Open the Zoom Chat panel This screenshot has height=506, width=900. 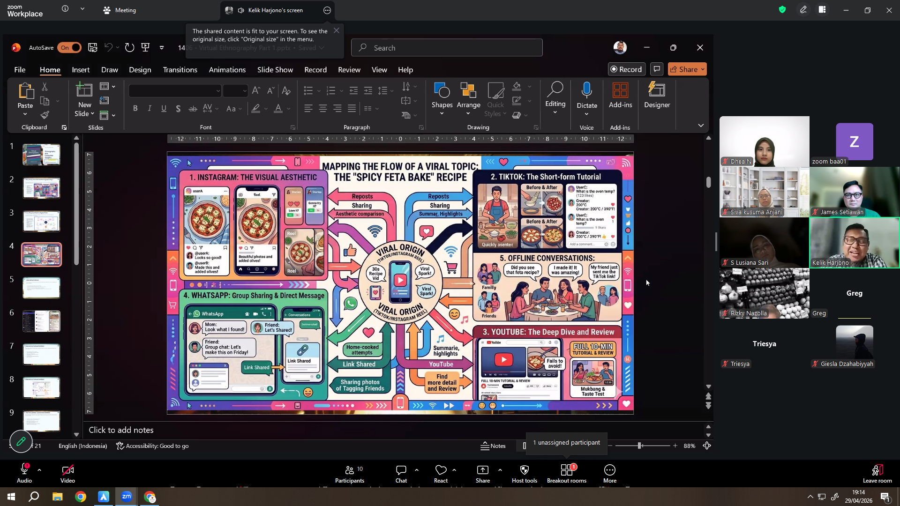pyautogui.click(x=401, y=474)
